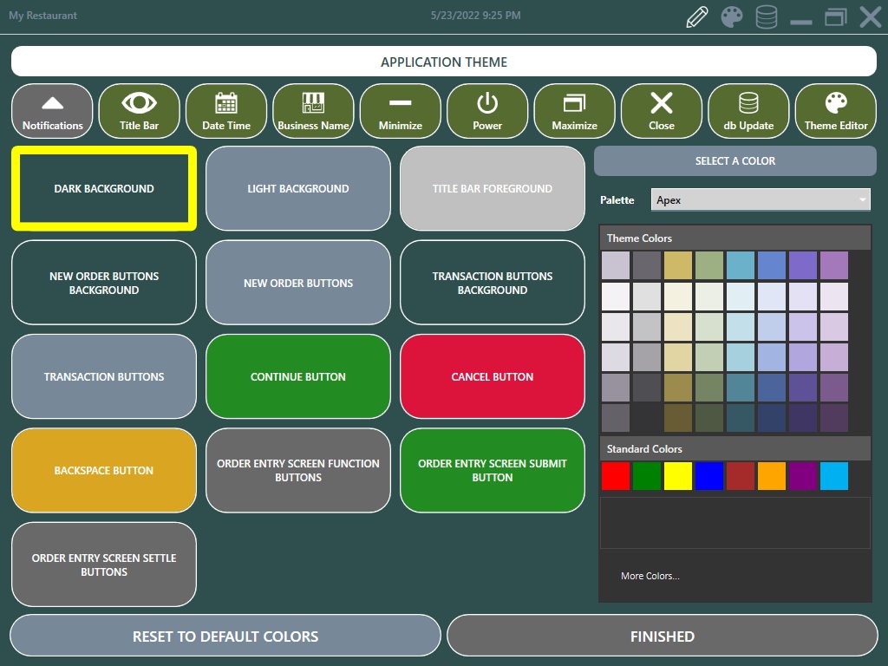Viewport: 888px width, 666px height.
Task: Open the Apex palette dropdown
Action: click(x=753, y=199)
